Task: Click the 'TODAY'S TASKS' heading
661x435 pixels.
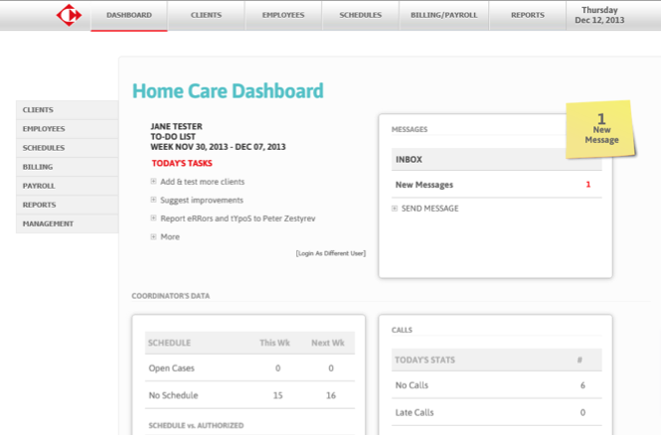Action: (182, 163)
